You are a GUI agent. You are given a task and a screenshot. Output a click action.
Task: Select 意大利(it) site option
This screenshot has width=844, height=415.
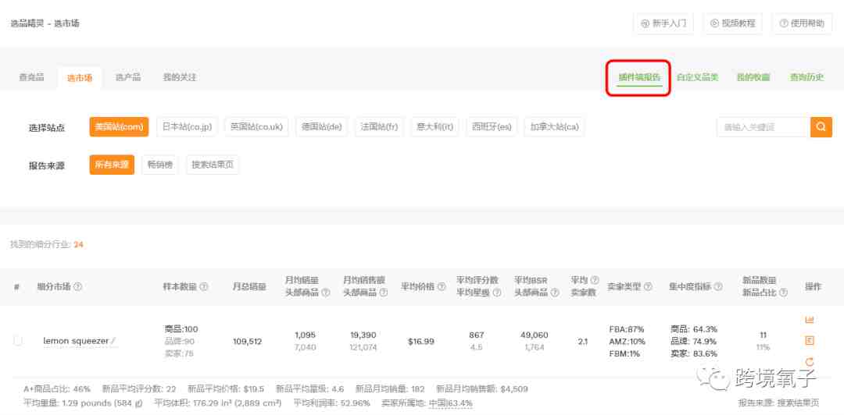pyautogui.click(x=435, y=127)
